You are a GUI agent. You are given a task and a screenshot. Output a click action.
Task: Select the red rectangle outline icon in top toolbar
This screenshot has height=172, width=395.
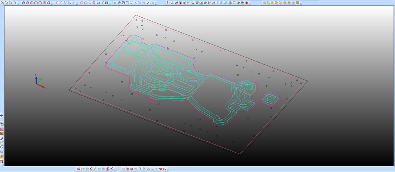234,3
